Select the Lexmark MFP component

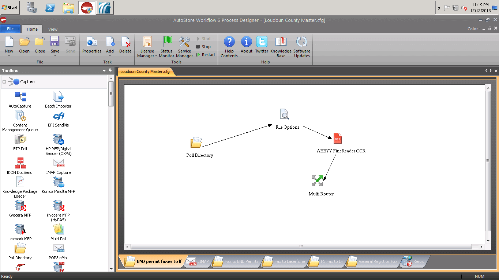point(20,233)
